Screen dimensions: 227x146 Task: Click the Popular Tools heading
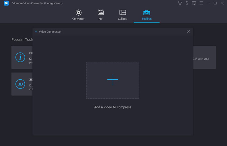point(22,40)
